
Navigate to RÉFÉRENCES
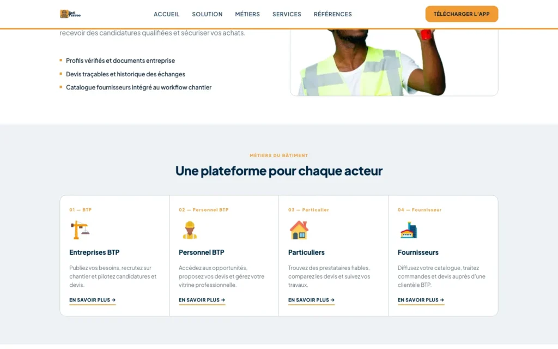pyautogui.click(x=333, y=14)
